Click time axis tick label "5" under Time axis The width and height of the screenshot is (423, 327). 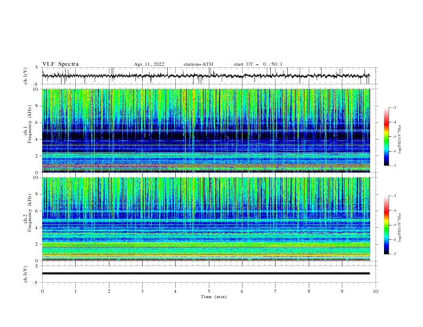(x=209, y=291)
